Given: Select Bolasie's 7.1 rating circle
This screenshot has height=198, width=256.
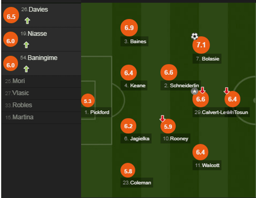Looking at the screenshot, I should click(x=201, y=45).
